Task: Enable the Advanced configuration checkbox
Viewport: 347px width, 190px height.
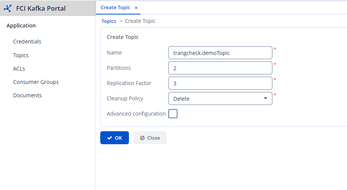Action: click(x=173, y=114)
